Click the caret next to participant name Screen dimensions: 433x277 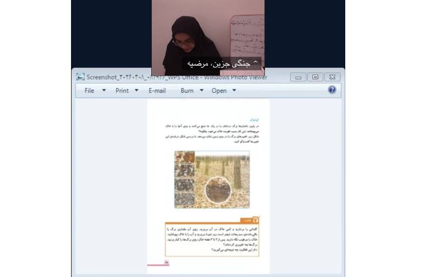(x=256, y=62)
